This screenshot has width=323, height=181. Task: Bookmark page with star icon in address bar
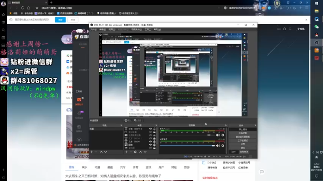click(37, 8)
